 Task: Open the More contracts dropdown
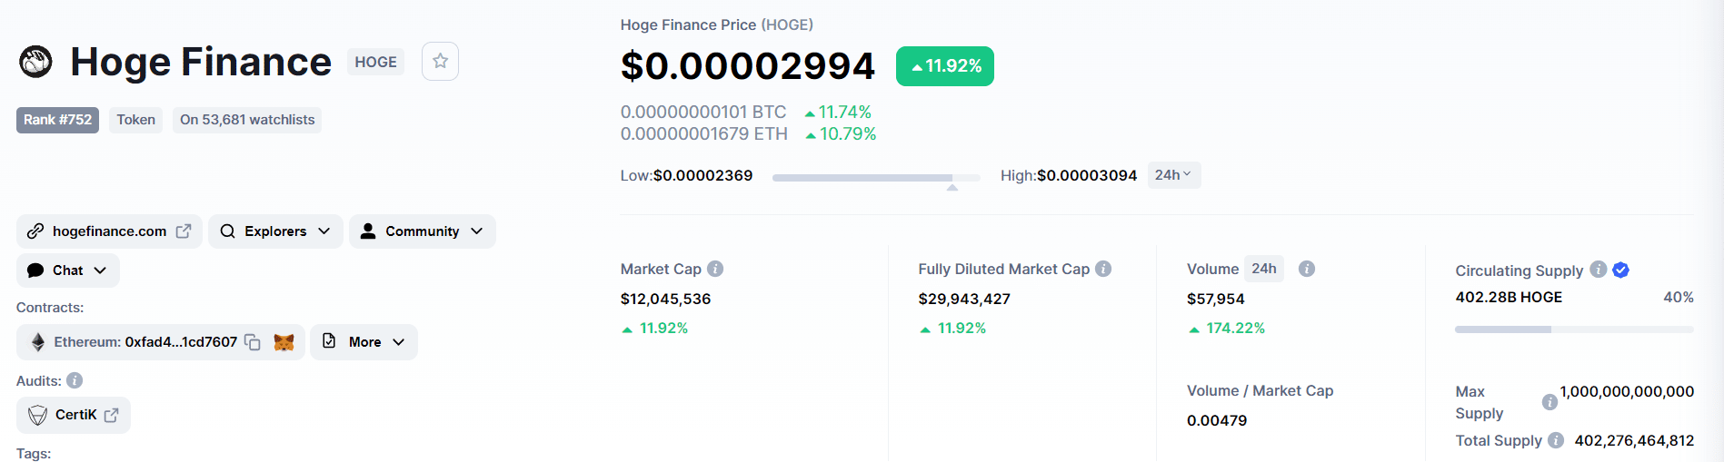[x=364, y=342]
